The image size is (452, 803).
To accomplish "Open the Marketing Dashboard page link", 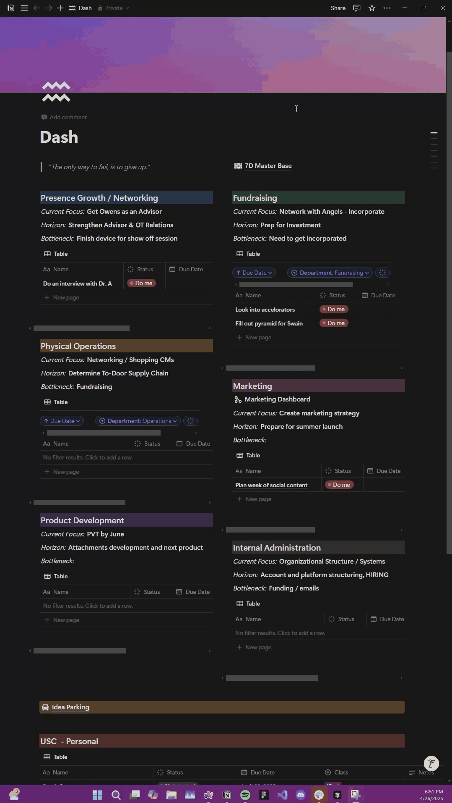I will tap(277, 399).
